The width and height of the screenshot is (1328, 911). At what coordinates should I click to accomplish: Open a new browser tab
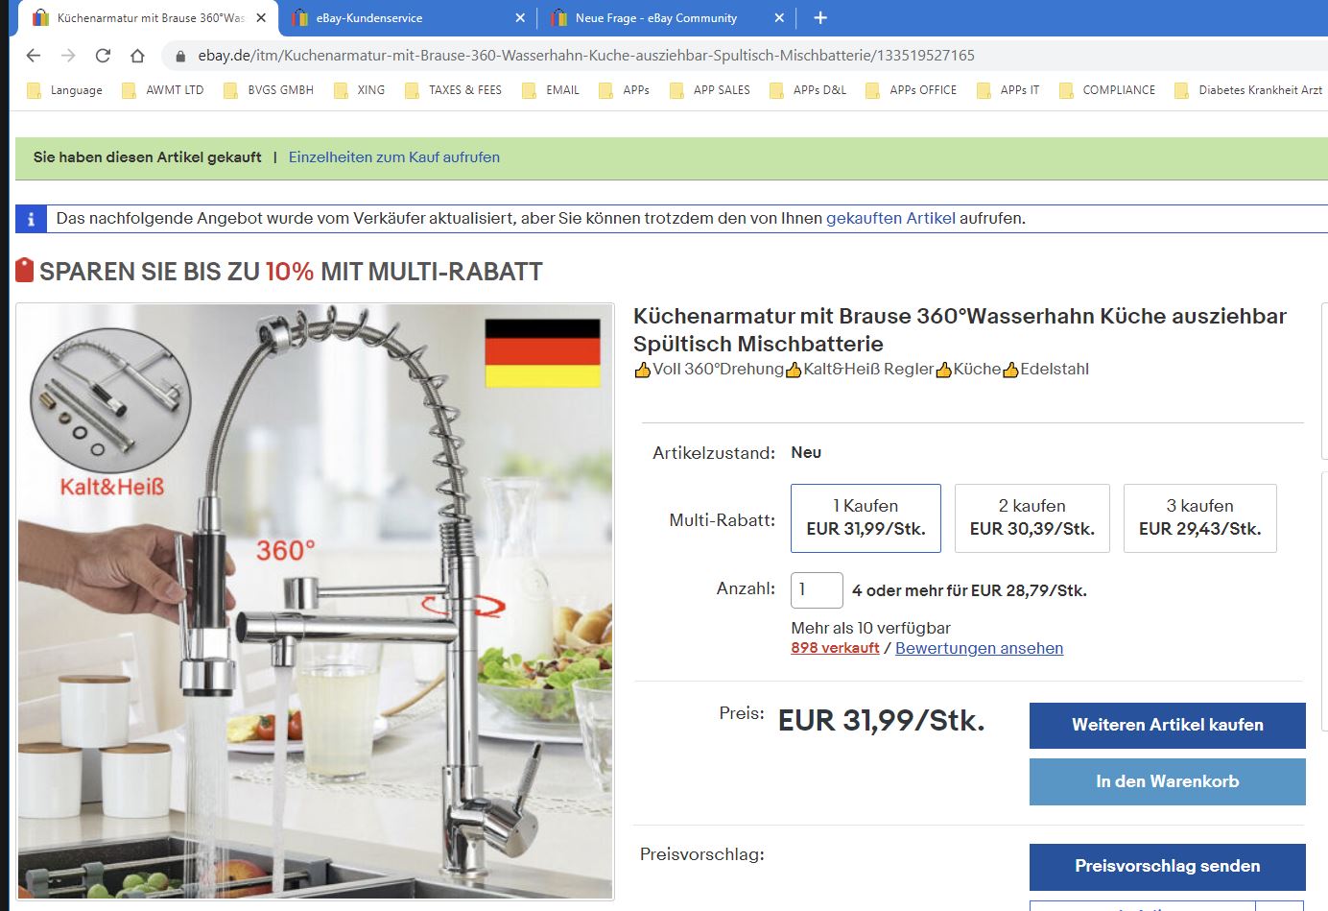pyautogui.click(x=820, y=17)
